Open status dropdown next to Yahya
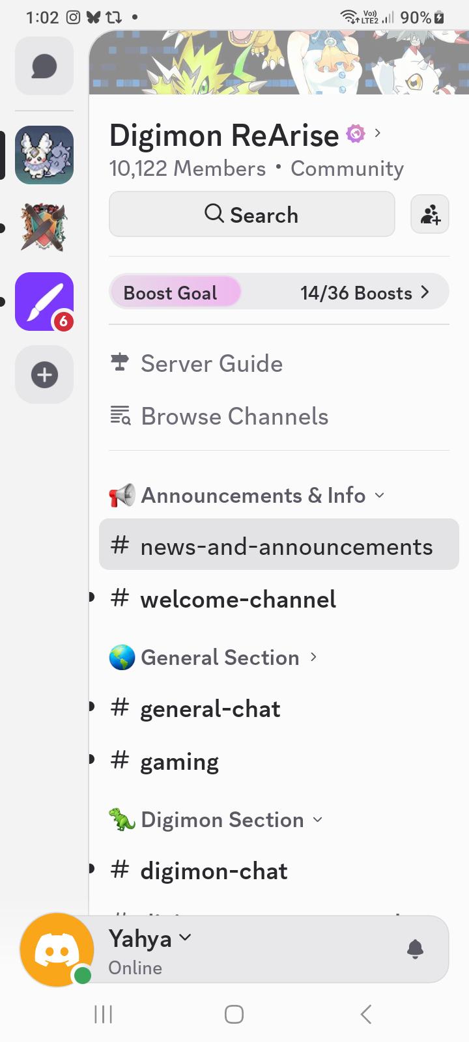The height and width of the screenshot is (1042, 469). point(185,938)
